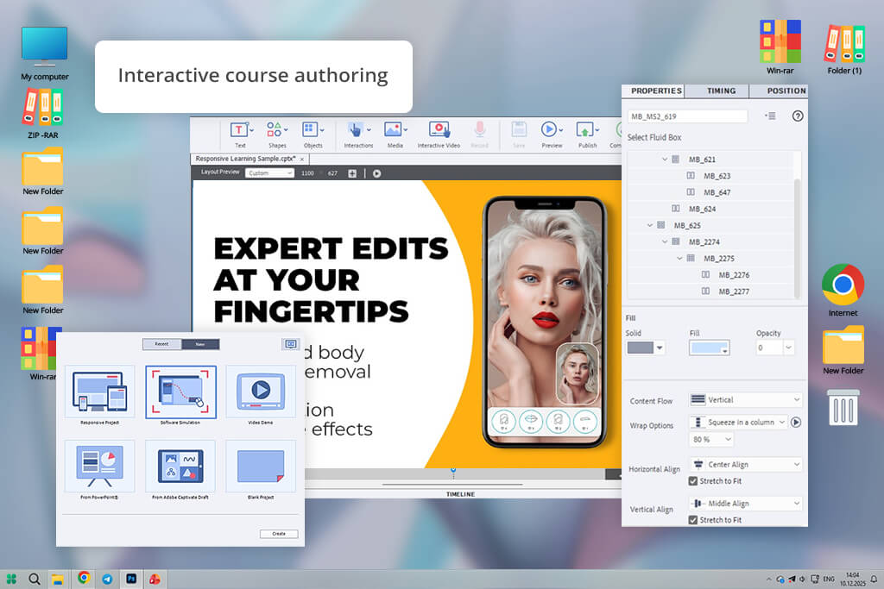The height and width of the screenshot is (589, 884).
Task: Click the plus icon in the Layout Preview bar
Action: [x=352, y=173]
